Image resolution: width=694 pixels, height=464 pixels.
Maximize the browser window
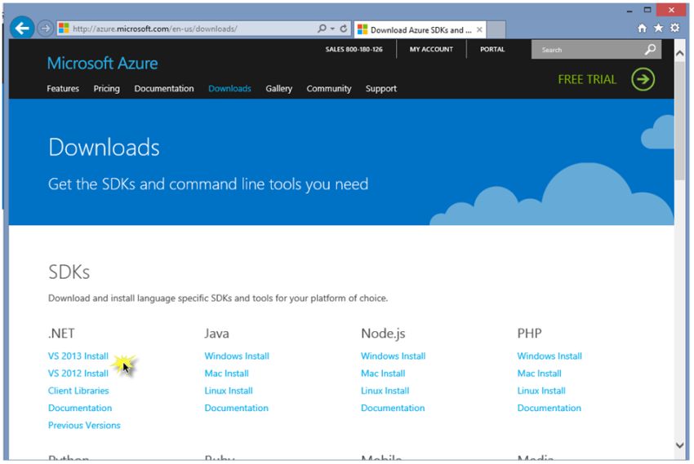(647, 10)
